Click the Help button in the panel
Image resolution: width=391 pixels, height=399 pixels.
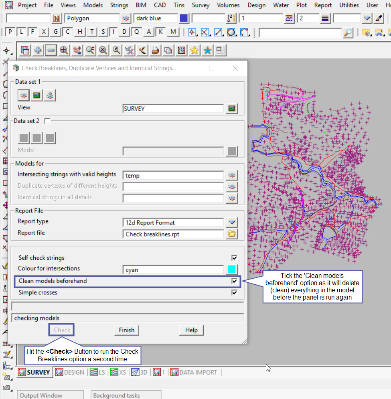191,330
